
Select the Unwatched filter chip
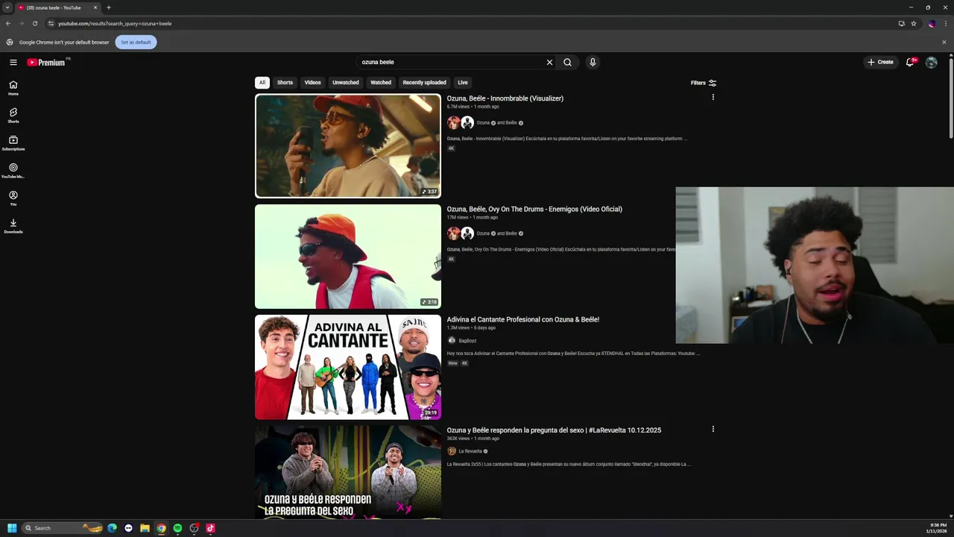coord(346,83)
